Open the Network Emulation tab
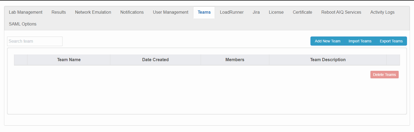The width and height of the screenshot is (414, 132). tap(93, 12)
